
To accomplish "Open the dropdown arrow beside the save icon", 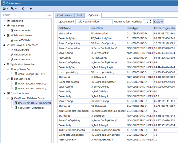I will (x=16, y=9).
